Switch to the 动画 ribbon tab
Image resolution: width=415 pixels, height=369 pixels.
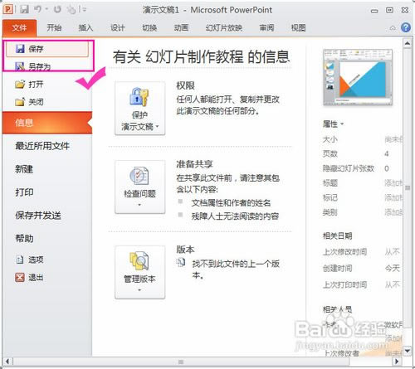click(x=181, y=27)
